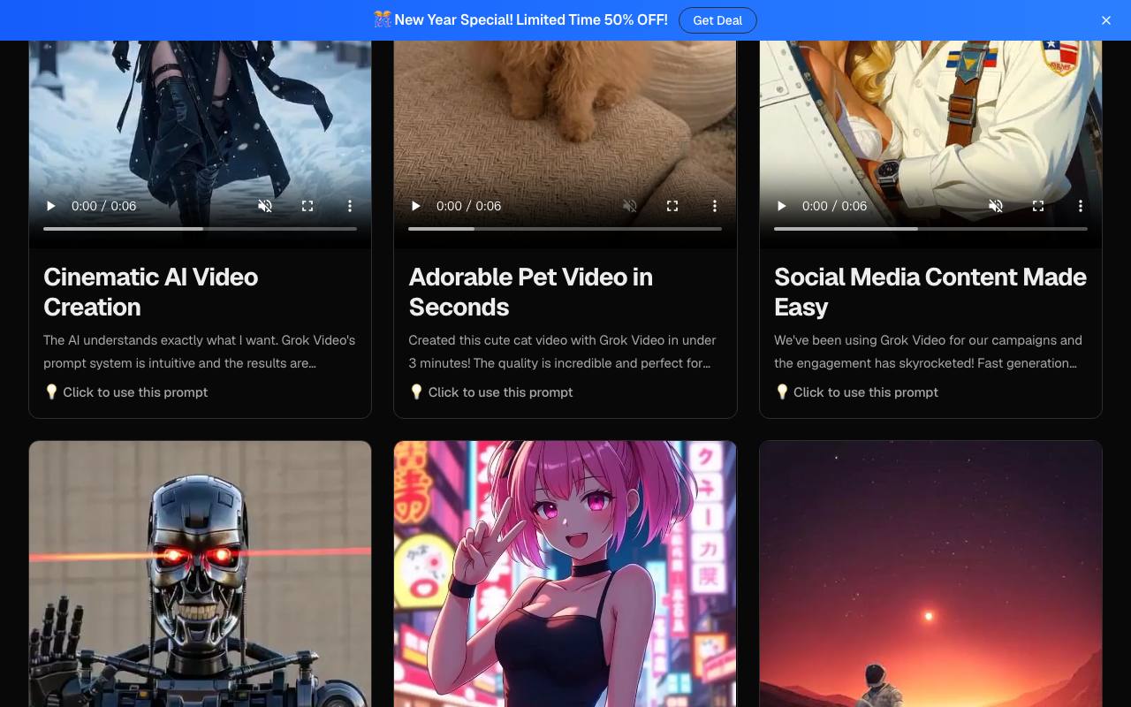This screenshot has width=1131, height=707.
Task: Enter fullscreen on Social Media Content video
Action: pos(1038,206)
